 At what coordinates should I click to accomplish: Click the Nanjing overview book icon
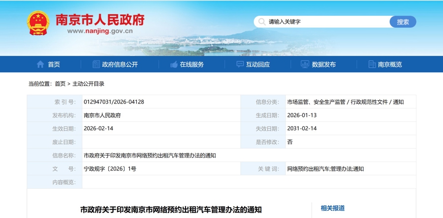tap(372, 64)
